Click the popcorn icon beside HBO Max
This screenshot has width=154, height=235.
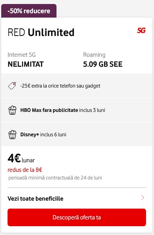pos(12,110)
